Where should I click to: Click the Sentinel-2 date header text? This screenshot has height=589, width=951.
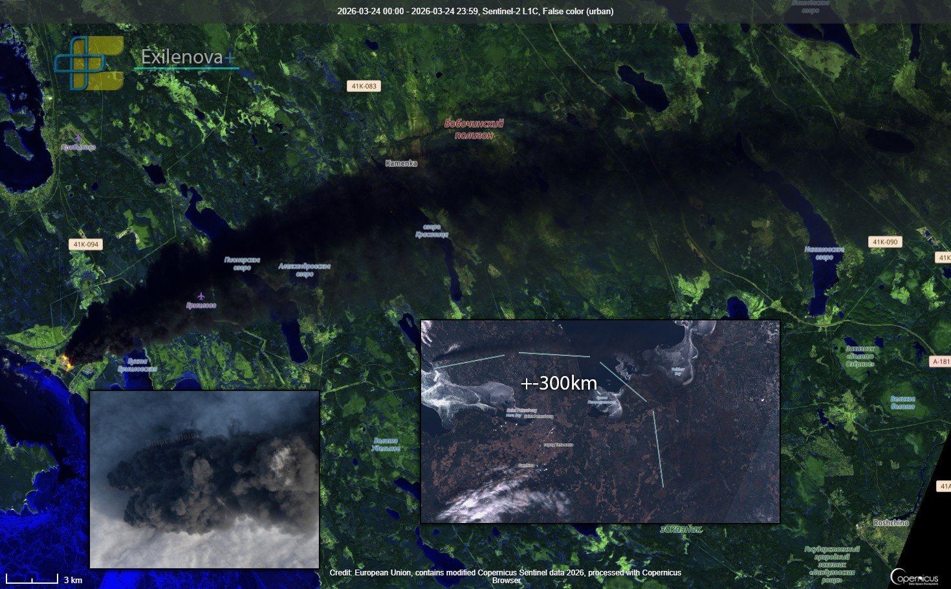[475, 11]
